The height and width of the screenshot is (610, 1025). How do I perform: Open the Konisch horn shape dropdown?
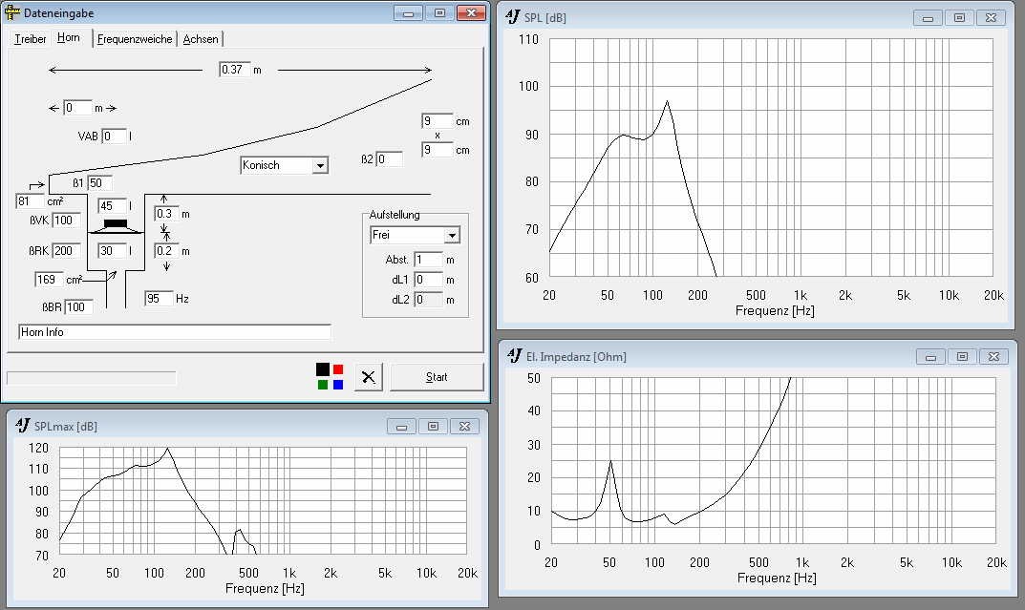pyautogui.click(x=320, y=165)
